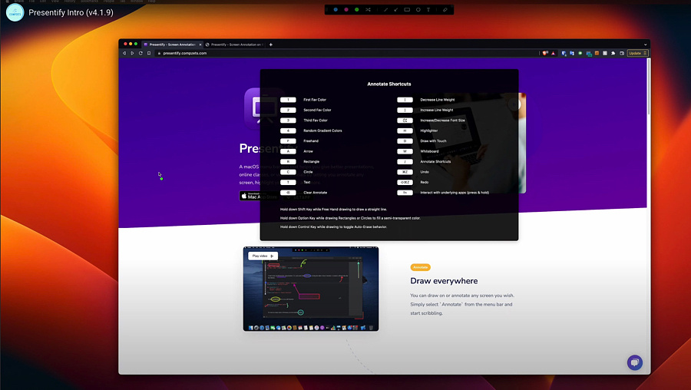Select the circle shape tool

point(418,10)
